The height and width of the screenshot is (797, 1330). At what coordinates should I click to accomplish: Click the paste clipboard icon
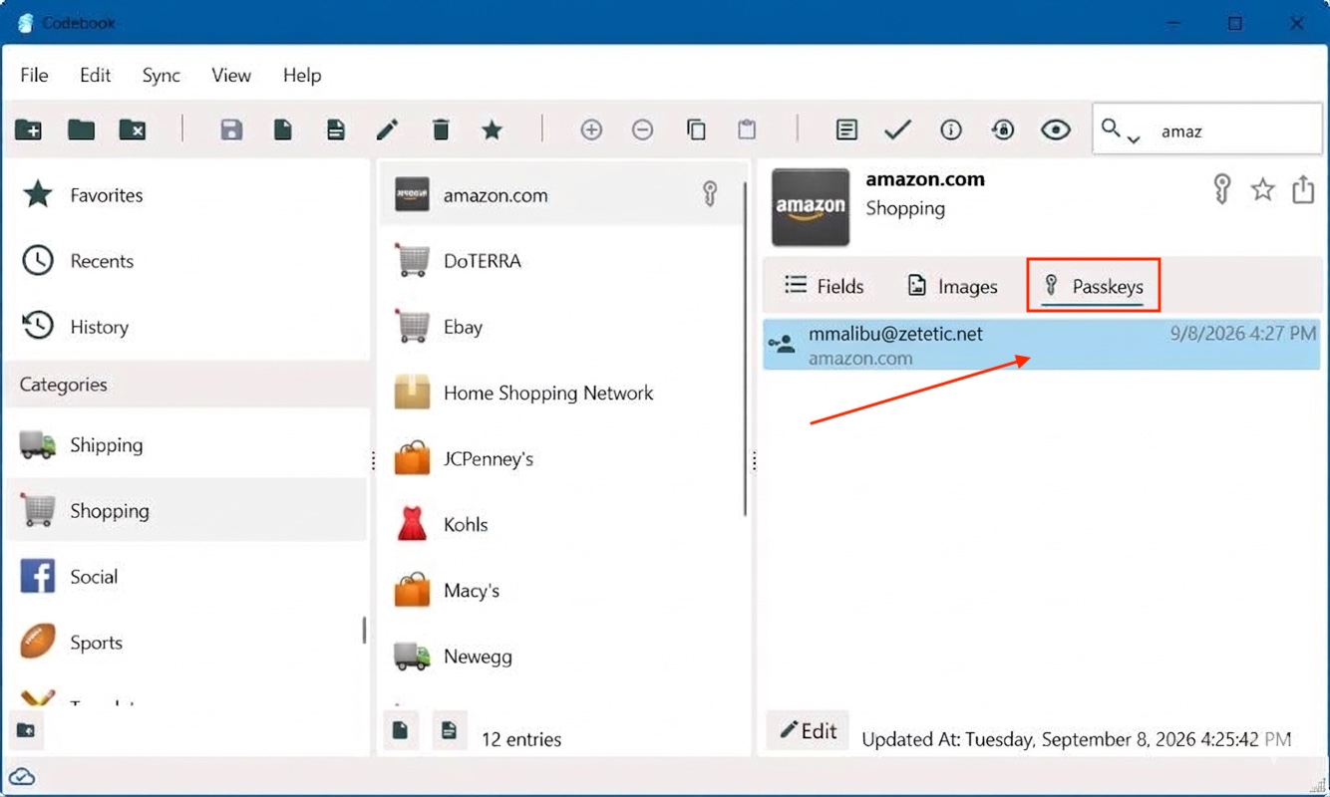pos(747,130)
